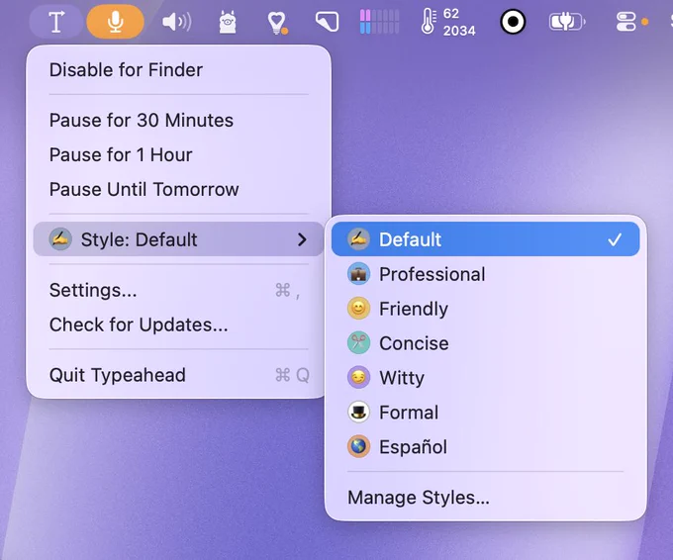Open the white tag-shaped menu bar icon

(327, 22)
